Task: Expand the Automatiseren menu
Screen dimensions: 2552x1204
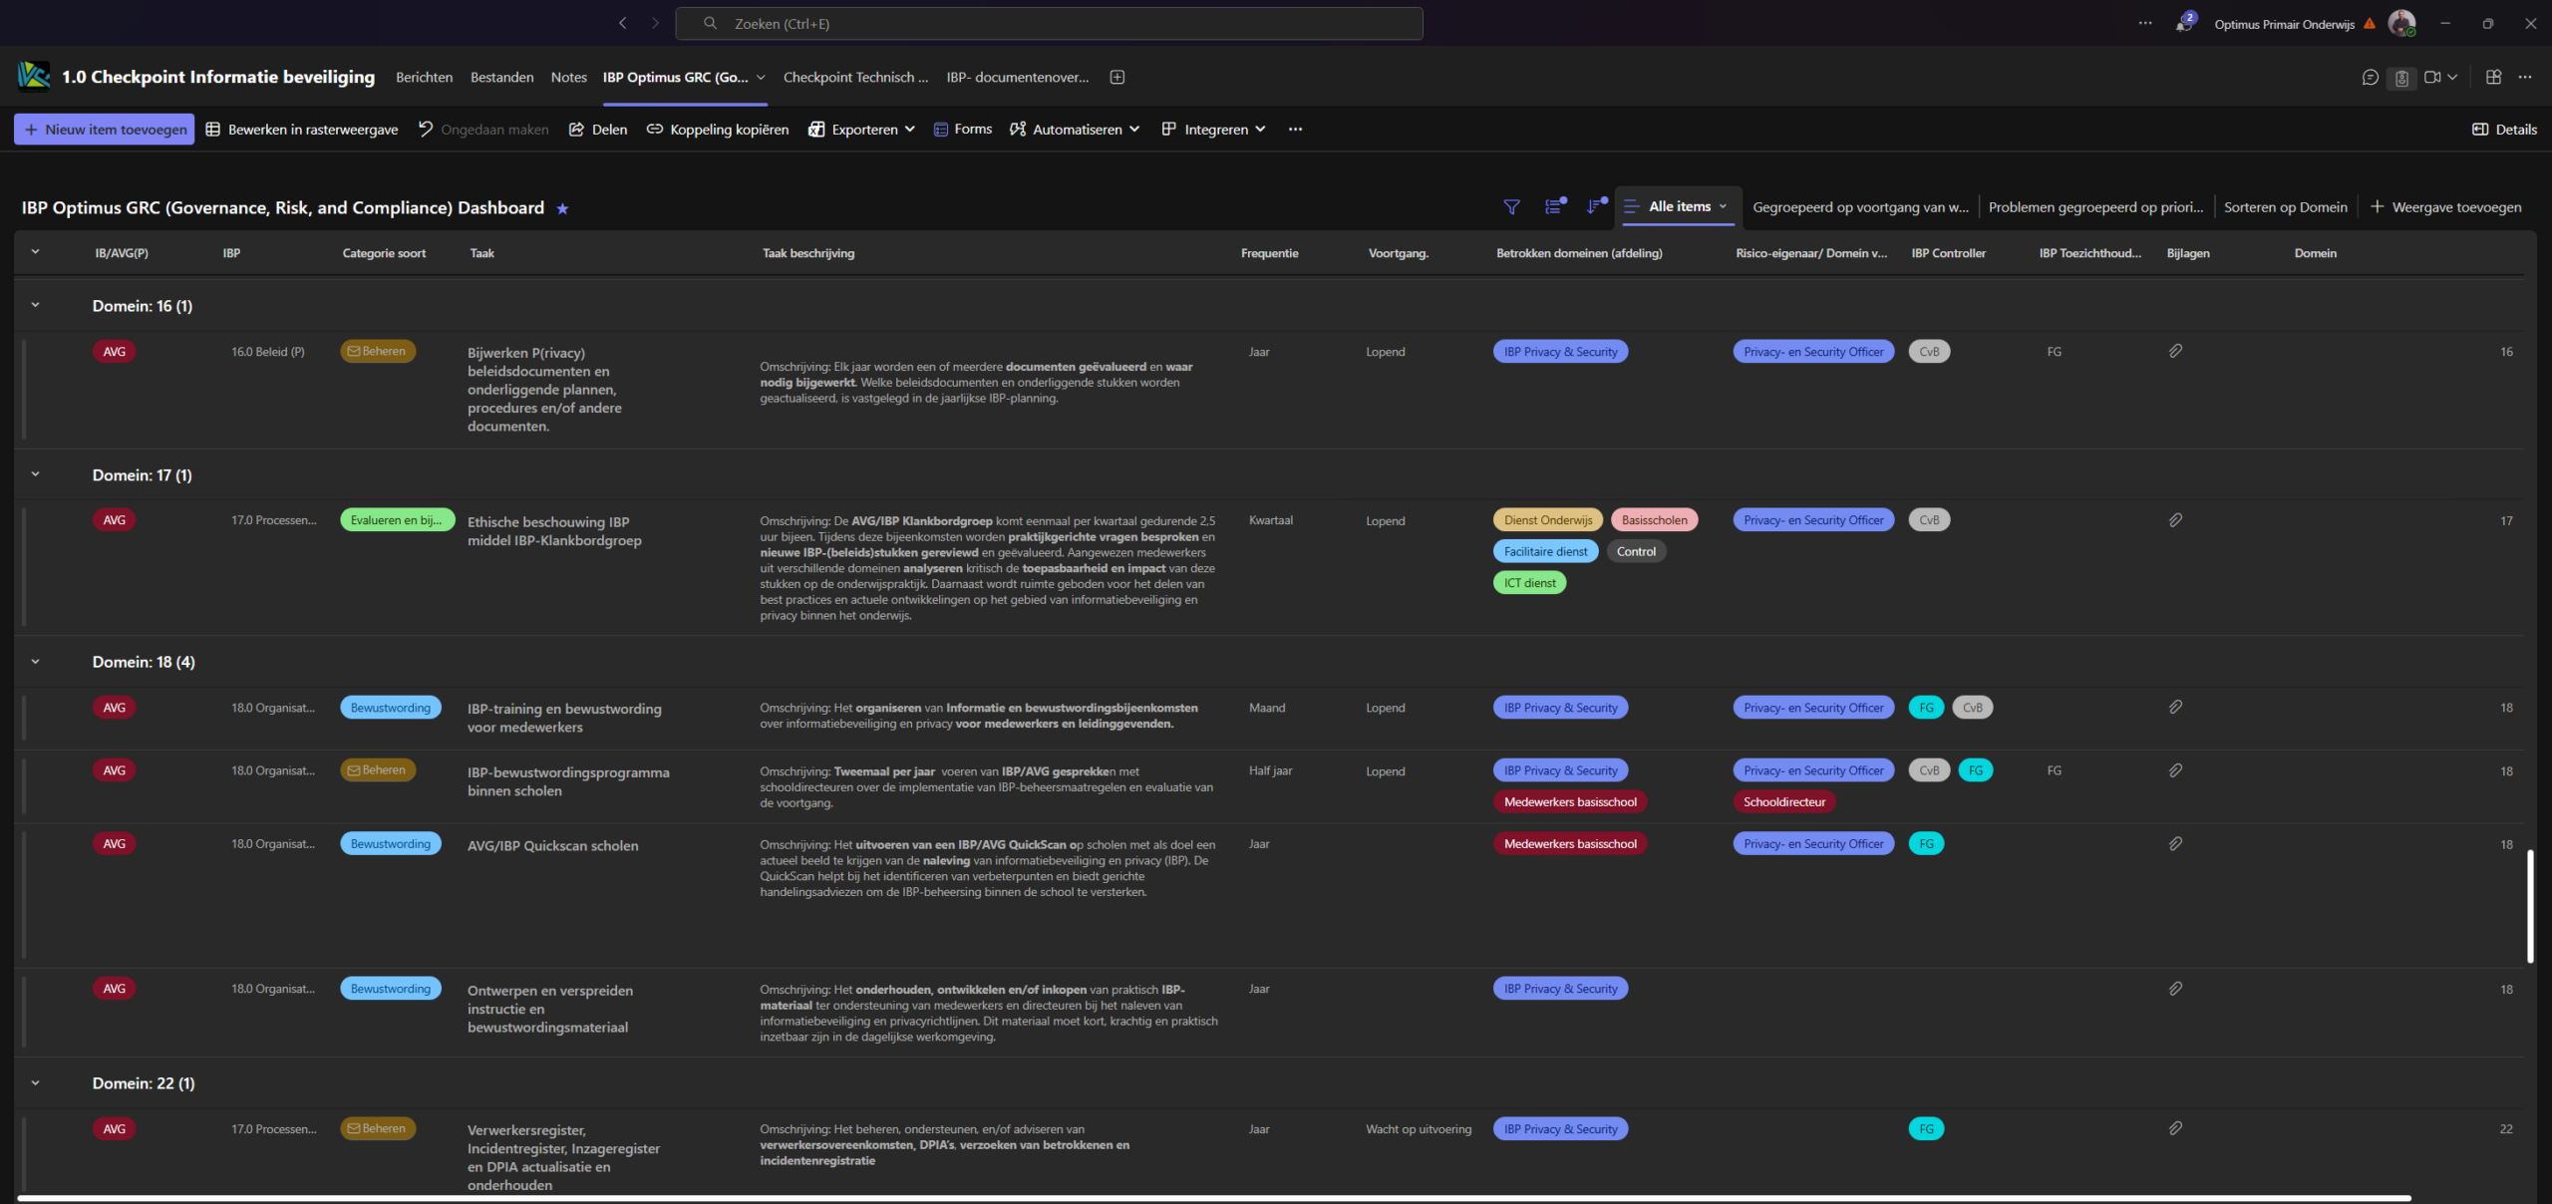Action: point(1075,130)
